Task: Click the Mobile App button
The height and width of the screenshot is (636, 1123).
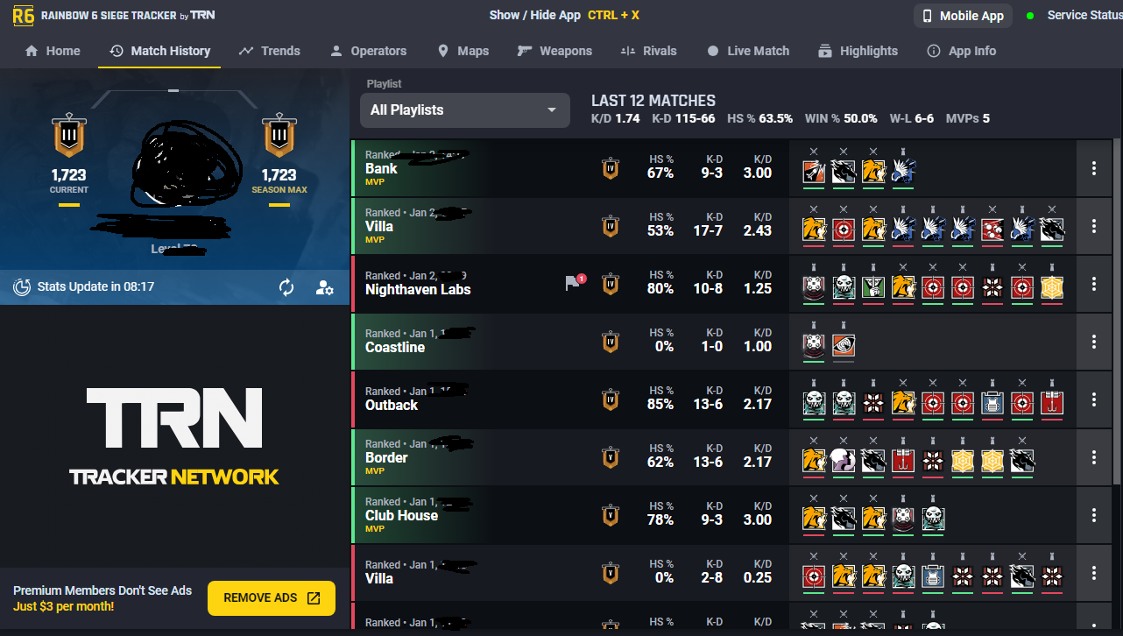Action: coord(963,16)
